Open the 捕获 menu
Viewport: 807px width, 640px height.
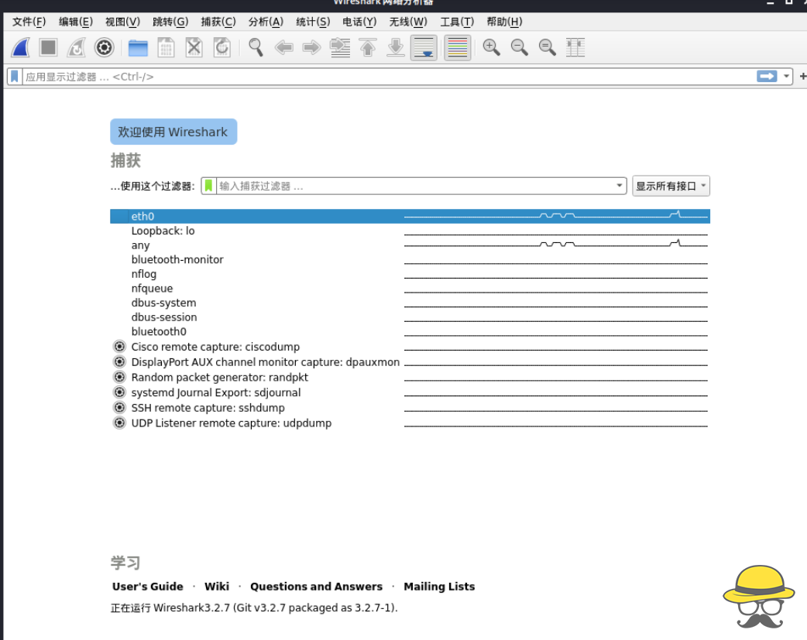pos(218,22)
